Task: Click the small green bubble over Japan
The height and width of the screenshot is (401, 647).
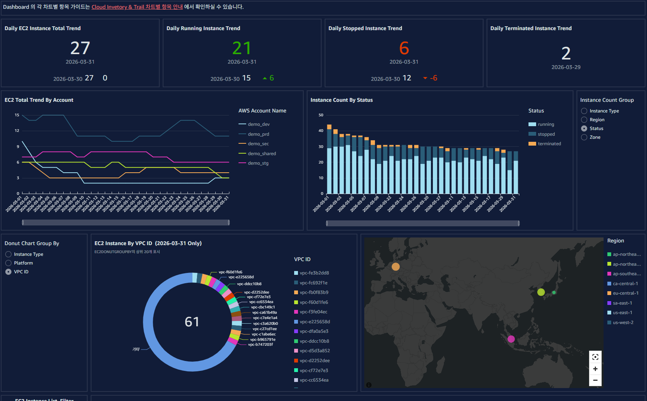Action: pos(554,293)
